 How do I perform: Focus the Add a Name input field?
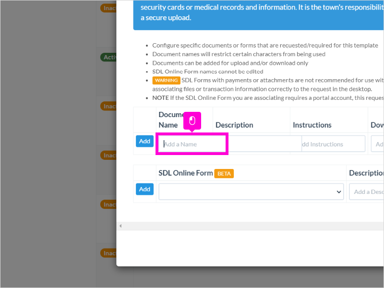point(192,144)
